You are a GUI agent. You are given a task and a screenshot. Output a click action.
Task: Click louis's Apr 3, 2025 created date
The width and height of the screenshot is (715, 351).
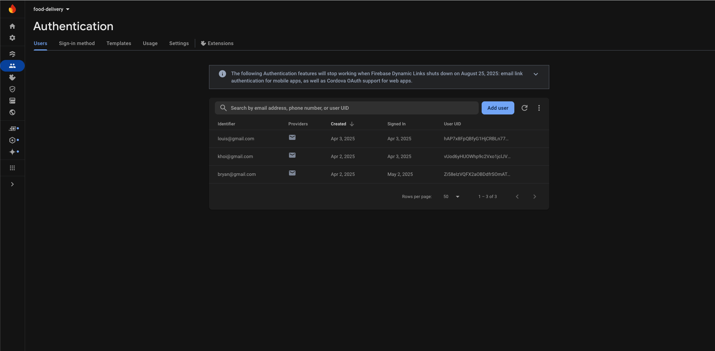pos(343,139)
